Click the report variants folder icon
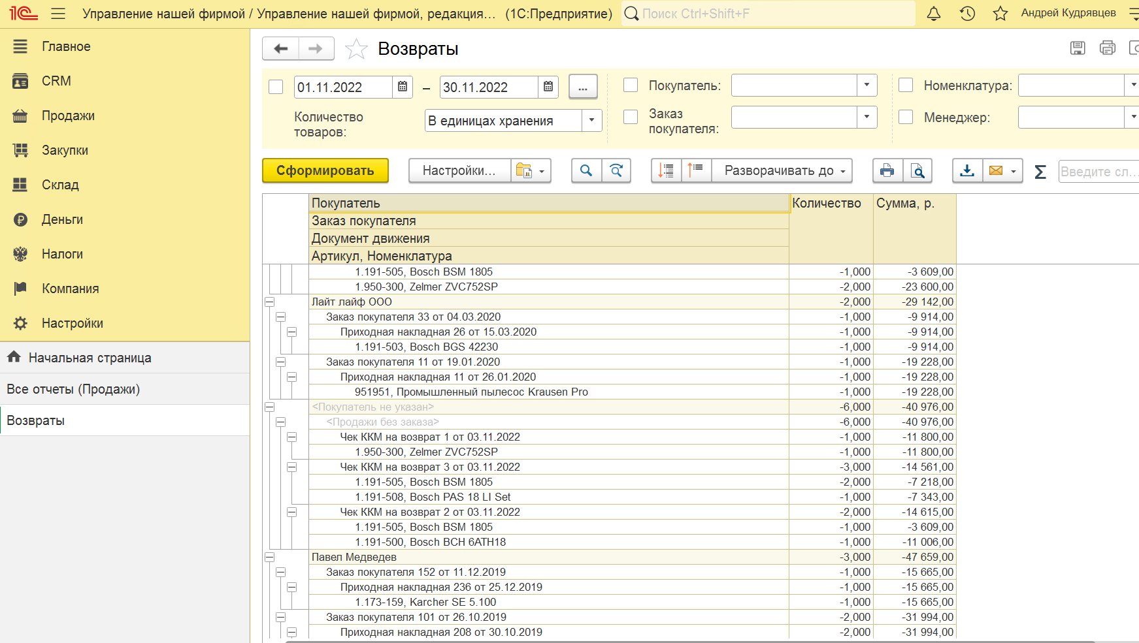 pos(523,170)
